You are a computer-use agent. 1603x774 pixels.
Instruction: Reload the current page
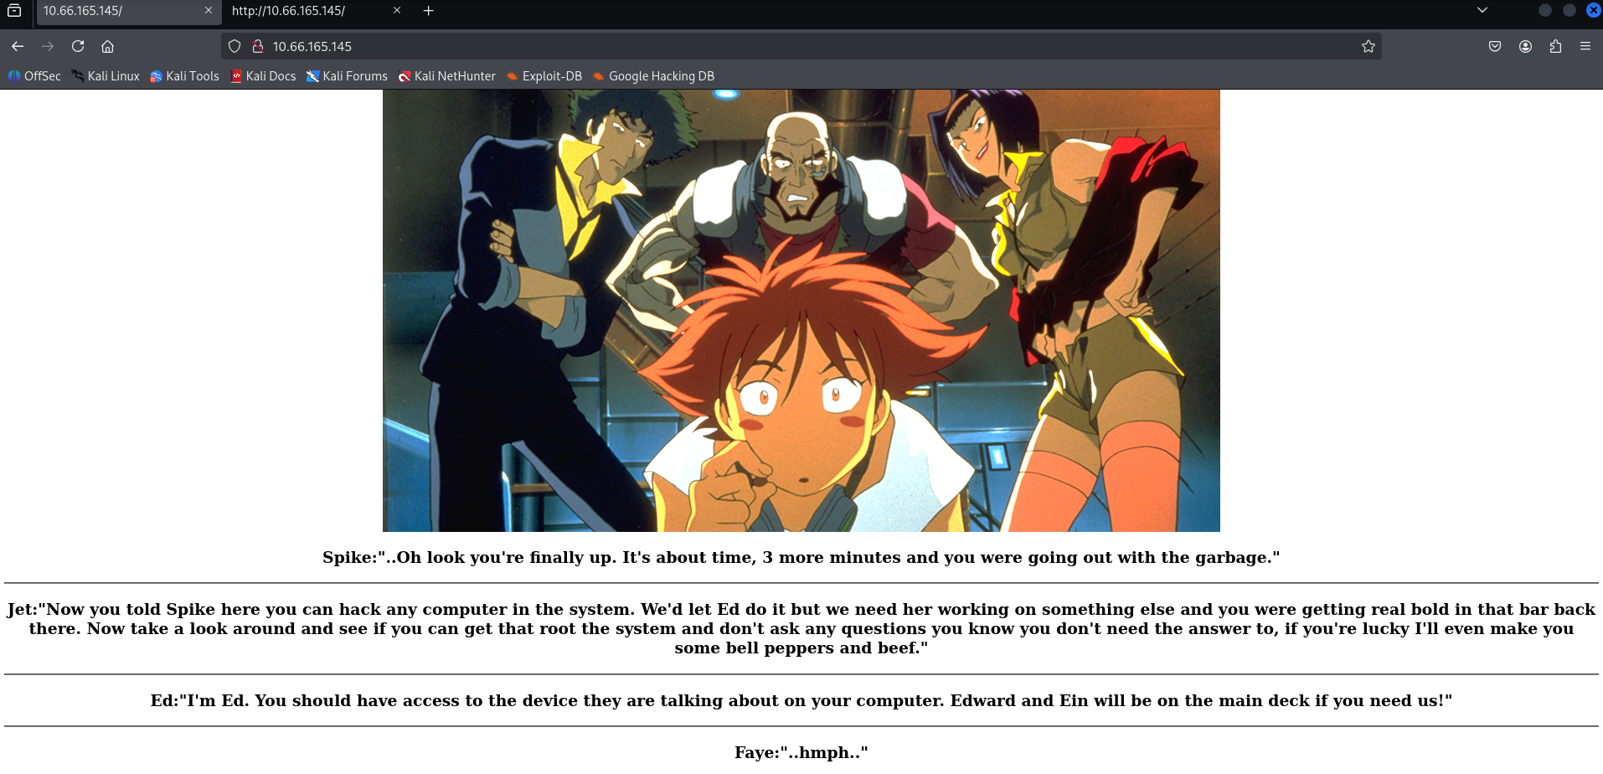pyautogui.click(x=78, y=46)
